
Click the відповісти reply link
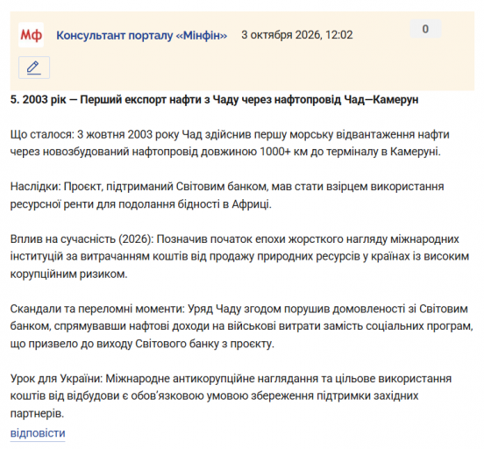(x=38, y=433)
